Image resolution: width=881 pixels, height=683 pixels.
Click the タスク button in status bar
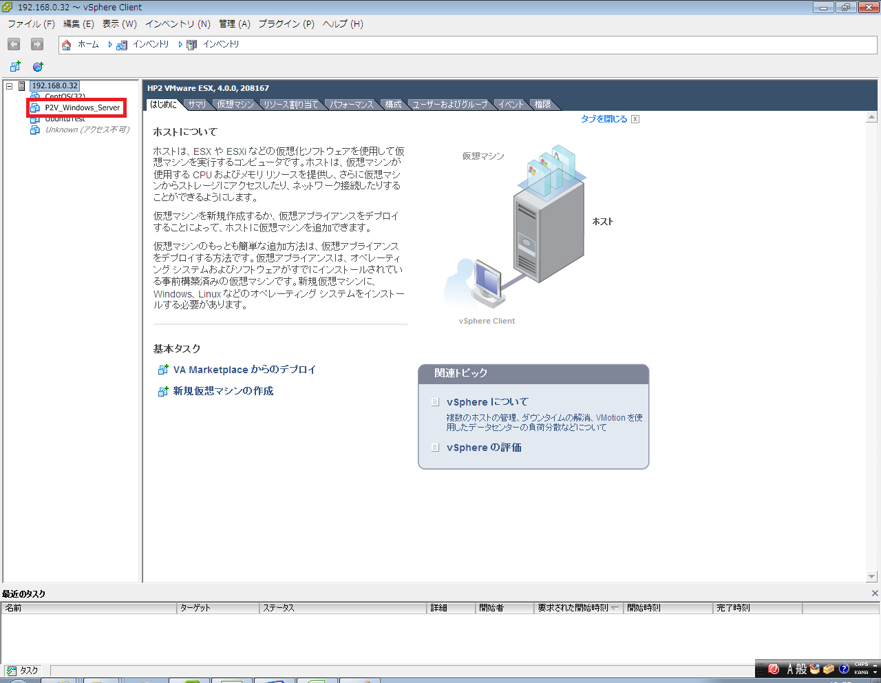[23, 671]
